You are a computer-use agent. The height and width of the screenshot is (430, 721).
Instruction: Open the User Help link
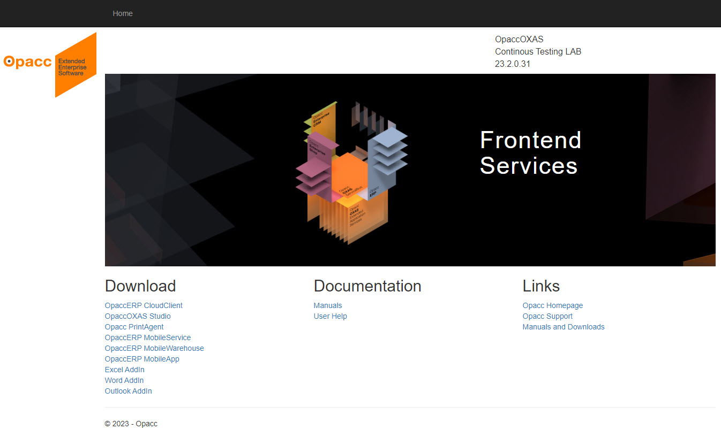click(331, 316)
